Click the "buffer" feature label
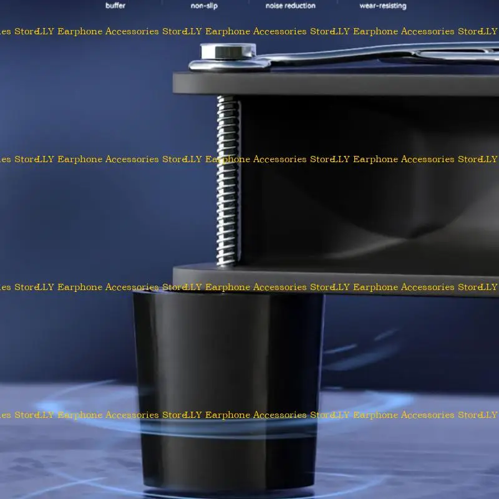This screenshot has width=499, height=499. pyautogui.click(x=115, y=6)
